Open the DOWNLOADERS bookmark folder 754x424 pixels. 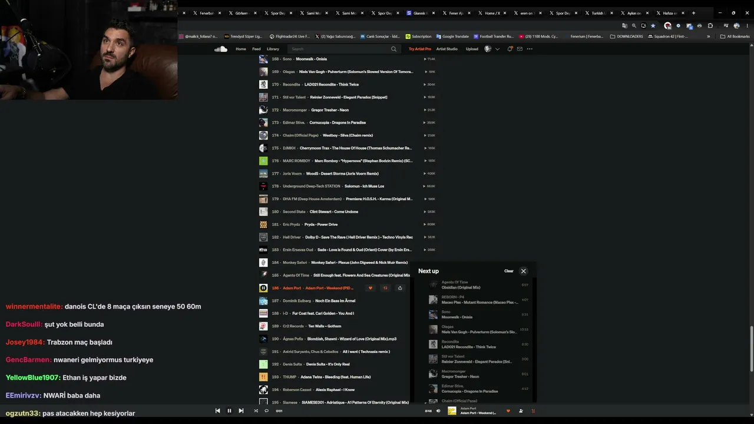627,37
